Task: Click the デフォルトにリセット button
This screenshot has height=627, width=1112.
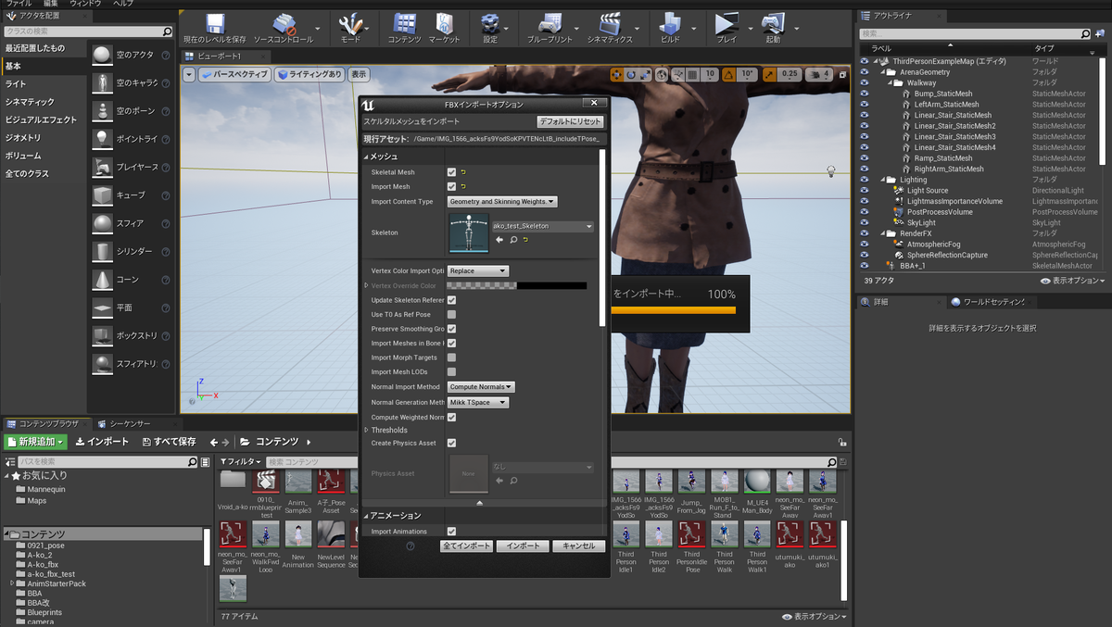Action: click(x=571, y=122)
